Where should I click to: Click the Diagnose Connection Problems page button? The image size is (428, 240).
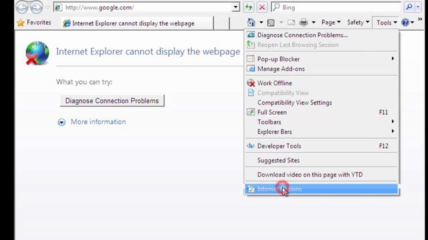pos(112,101)
